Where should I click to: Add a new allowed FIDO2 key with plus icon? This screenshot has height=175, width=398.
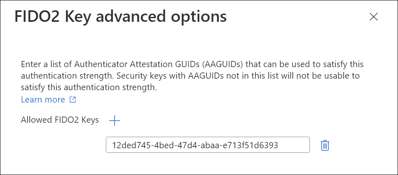115,121
